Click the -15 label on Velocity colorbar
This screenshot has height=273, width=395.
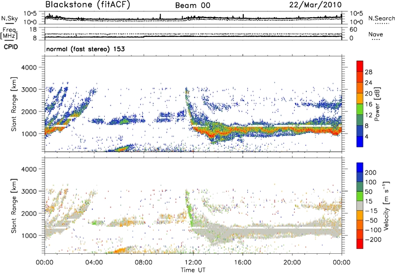tap(371, 211)
